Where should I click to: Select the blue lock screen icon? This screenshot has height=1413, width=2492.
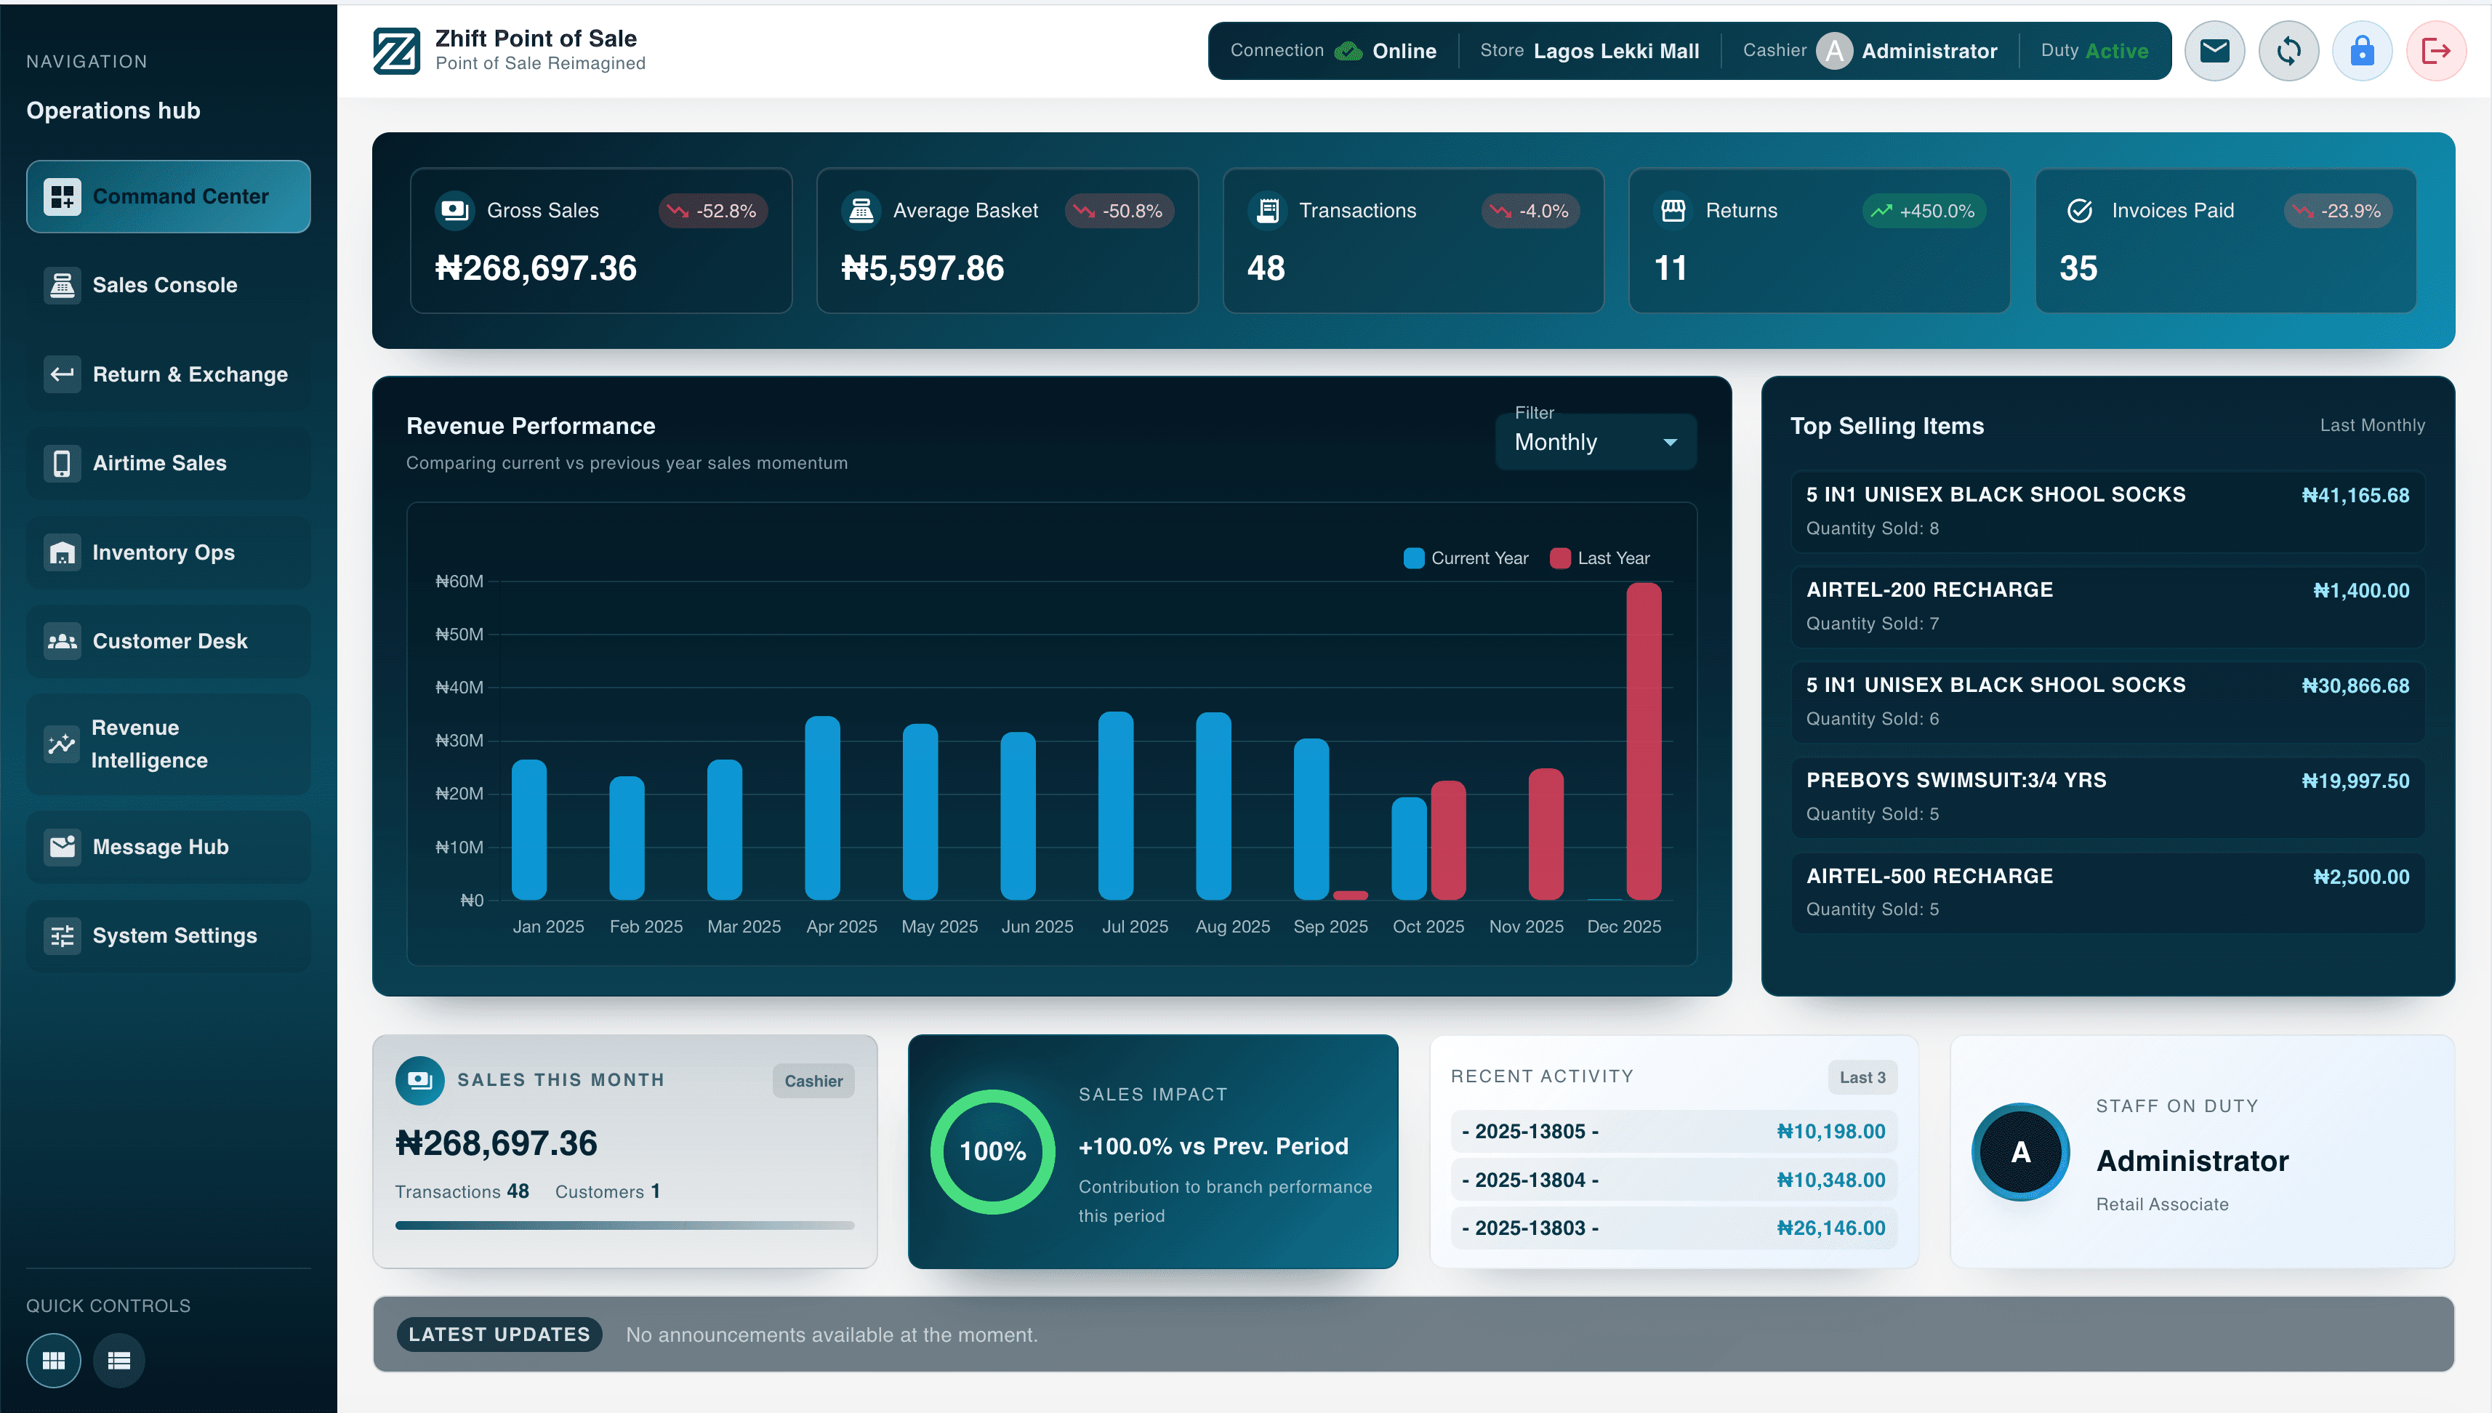pyautogui.click(x=2362, y=50)
